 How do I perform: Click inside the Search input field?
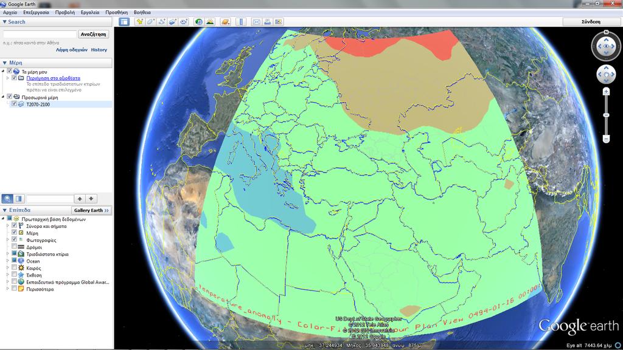coord(40,34)
